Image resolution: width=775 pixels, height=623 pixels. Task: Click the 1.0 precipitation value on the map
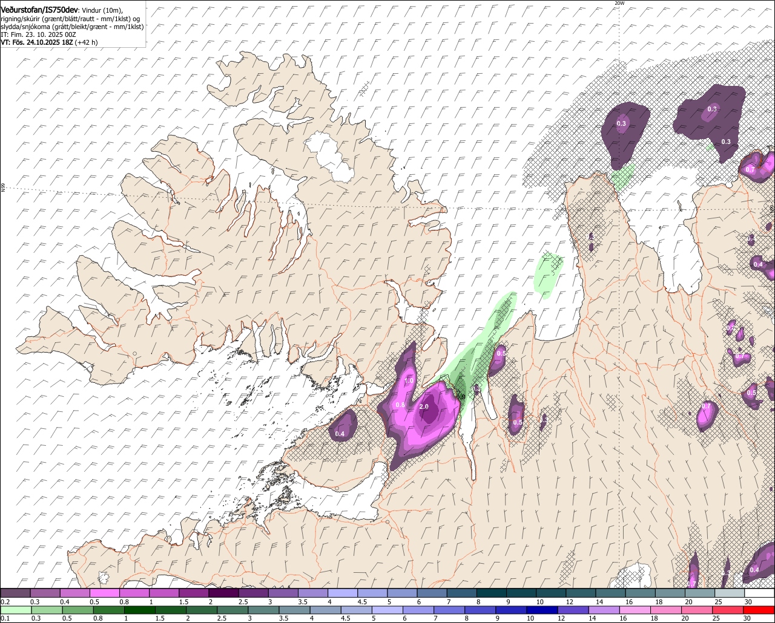(x=409, y=381)
